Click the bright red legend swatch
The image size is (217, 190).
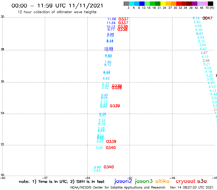click(x=179, y=4)
